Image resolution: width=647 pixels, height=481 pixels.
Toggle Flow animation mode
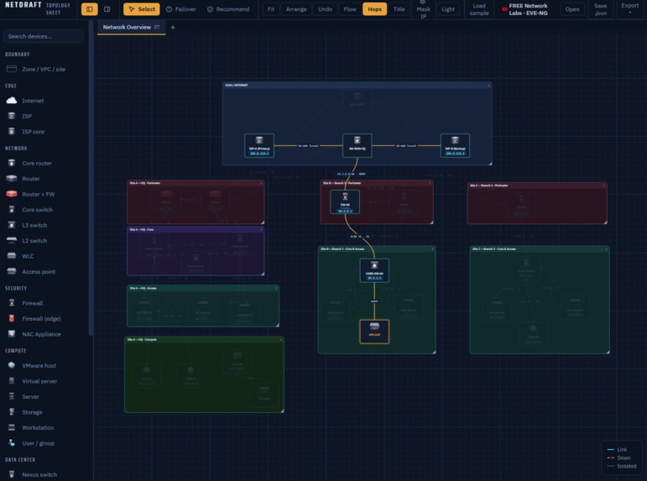pyautogui.click(x=350, y=9)
